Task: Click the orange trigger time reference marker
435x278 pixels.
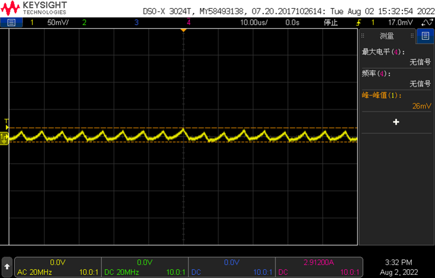Action: coord(183,30)
